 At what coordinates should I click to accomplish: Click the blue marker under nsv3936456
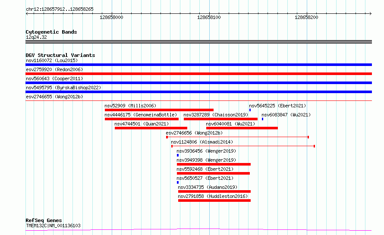pyautogui.click(x=178, y=155)
